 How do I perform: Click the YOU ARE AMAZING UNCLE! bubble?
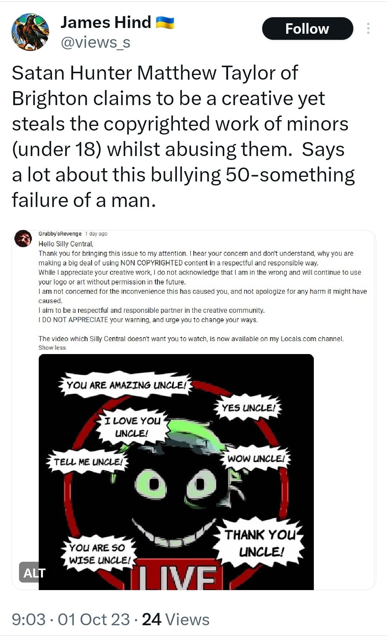pyautogui.click(x=127, y=385)
